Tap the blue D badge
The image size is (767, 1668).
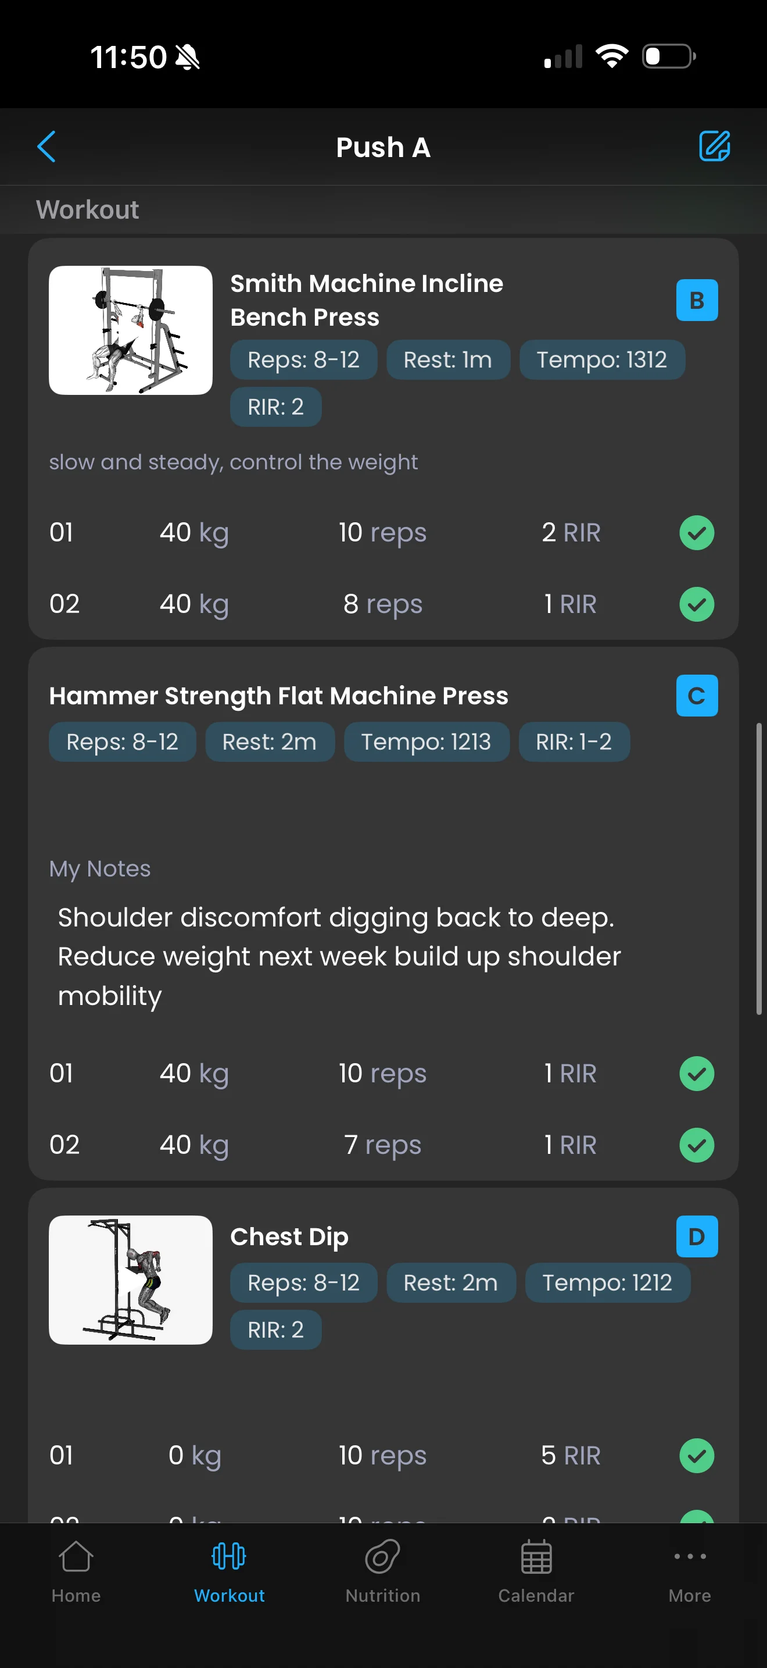pos(697,1237)
